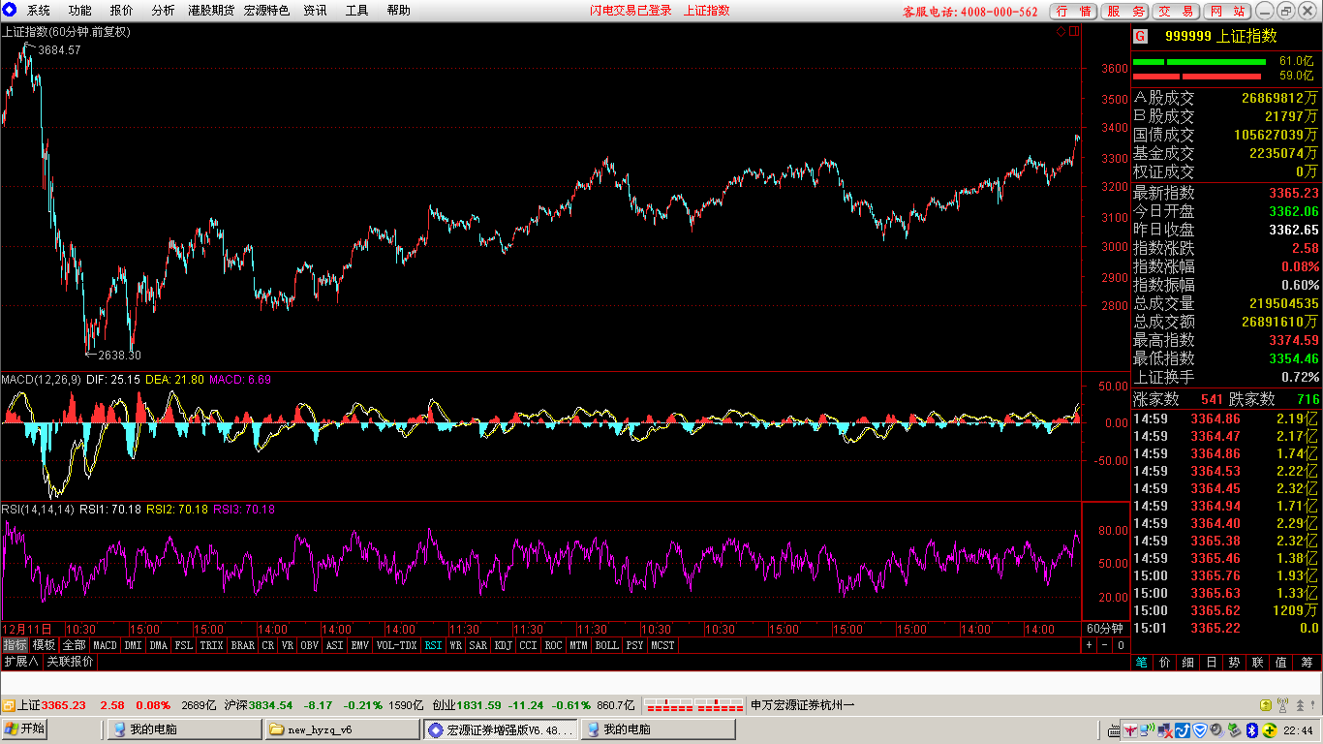Toggle the MACD indicator tab
This screenshot has height=744, width=1323.
(105, 645)
